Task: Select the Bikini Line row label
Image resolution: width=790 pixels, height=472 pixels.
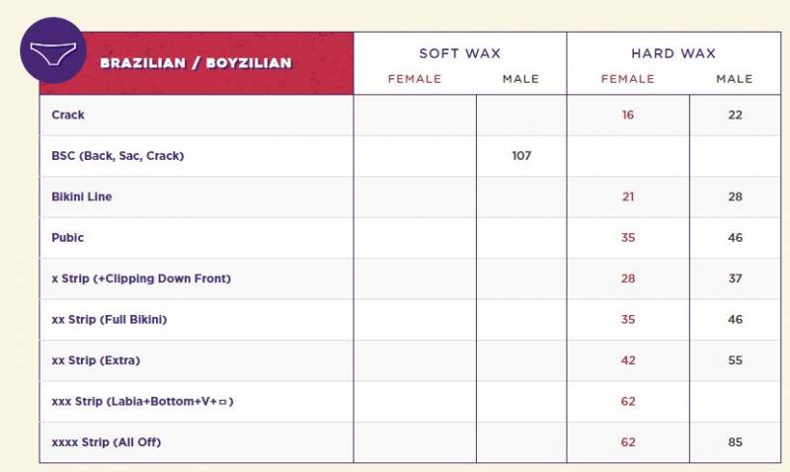Action: [82, 197]
